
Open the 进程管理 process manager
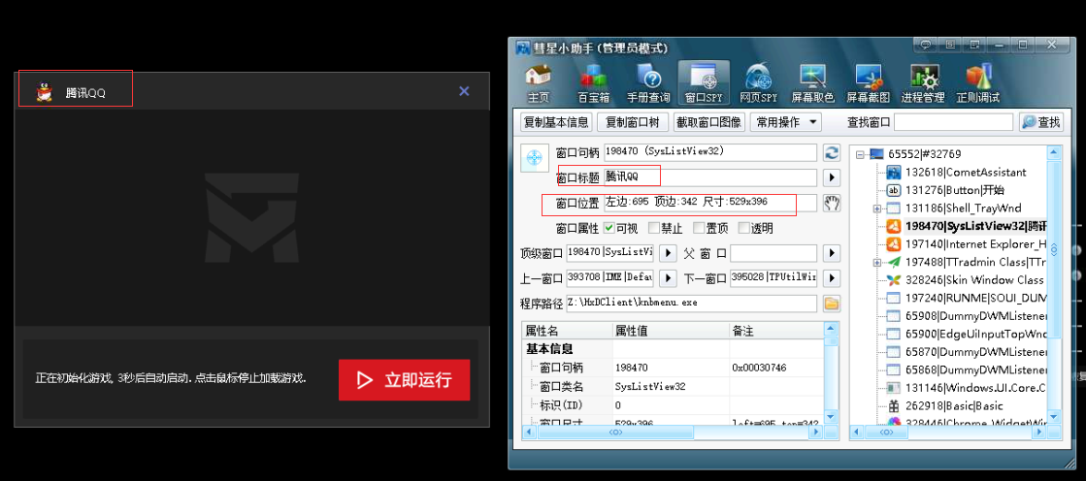click(x=923, y=83)
